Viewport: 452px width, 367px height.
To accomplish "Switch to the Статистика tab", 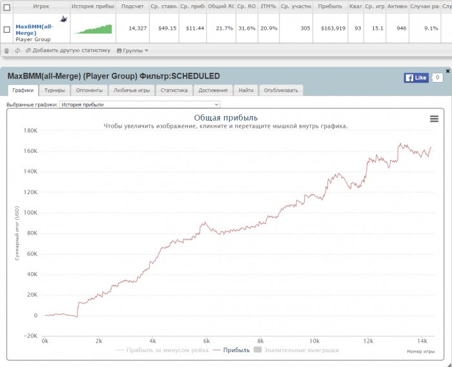I will [174, 90].
